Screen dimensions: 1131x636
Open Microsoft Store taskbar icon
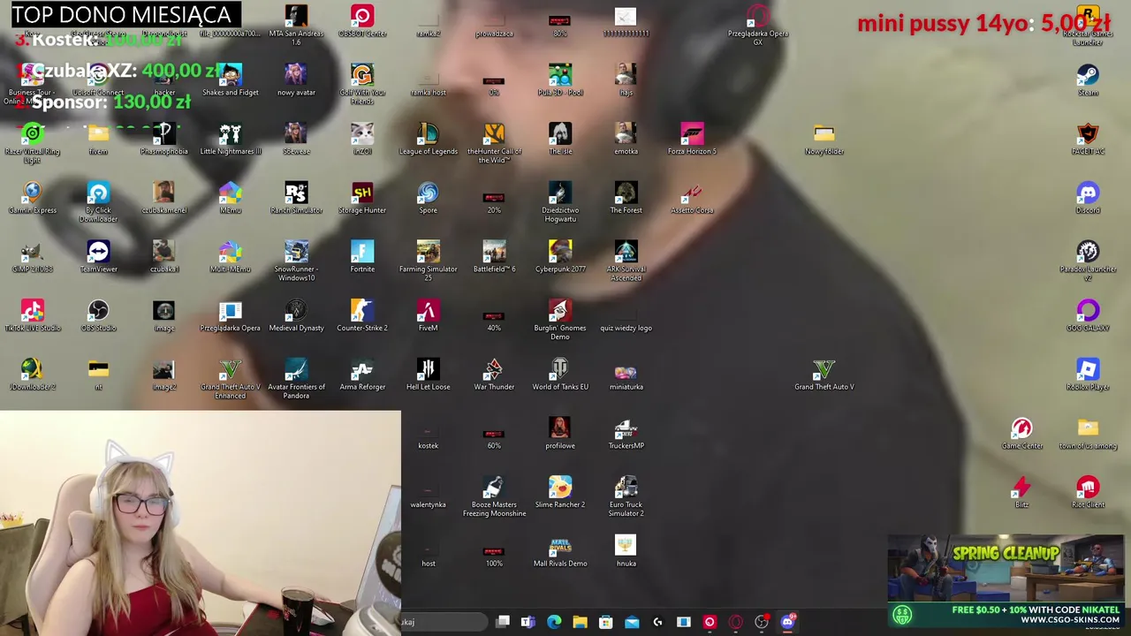coord(606,622)
